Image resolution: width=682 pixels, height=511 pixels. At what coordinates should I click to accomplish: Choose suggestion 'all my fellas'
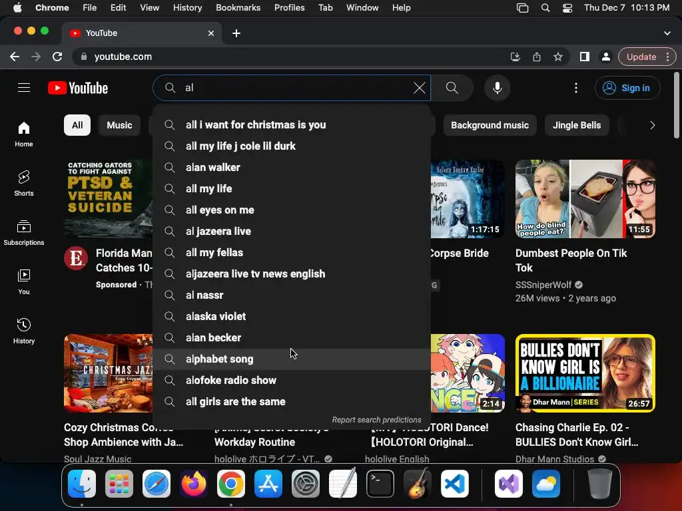pyautogui.click(x=292, y=252)
